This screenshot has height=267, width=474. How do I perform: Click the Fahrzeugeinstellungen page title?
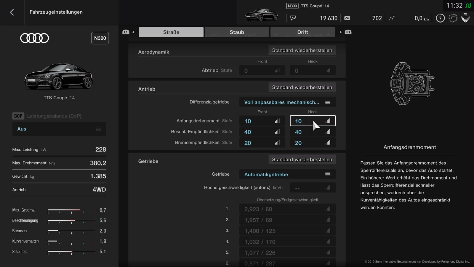pyautogui.click(x=56, y=12)
